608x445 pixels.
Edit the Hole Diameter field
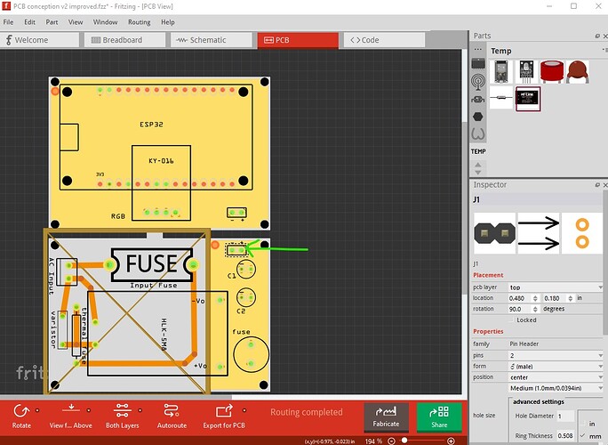click(565, 416)
